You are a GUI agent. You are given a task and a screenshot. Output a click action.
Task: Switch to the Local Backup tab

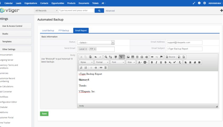pyautogui.click(x=48, y=31)
